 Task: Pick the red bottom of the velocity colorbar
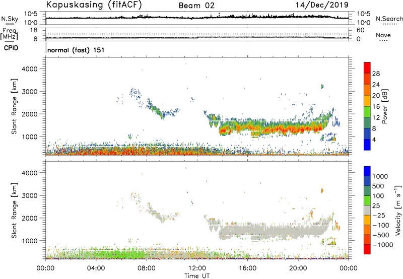tap(367, 249)
